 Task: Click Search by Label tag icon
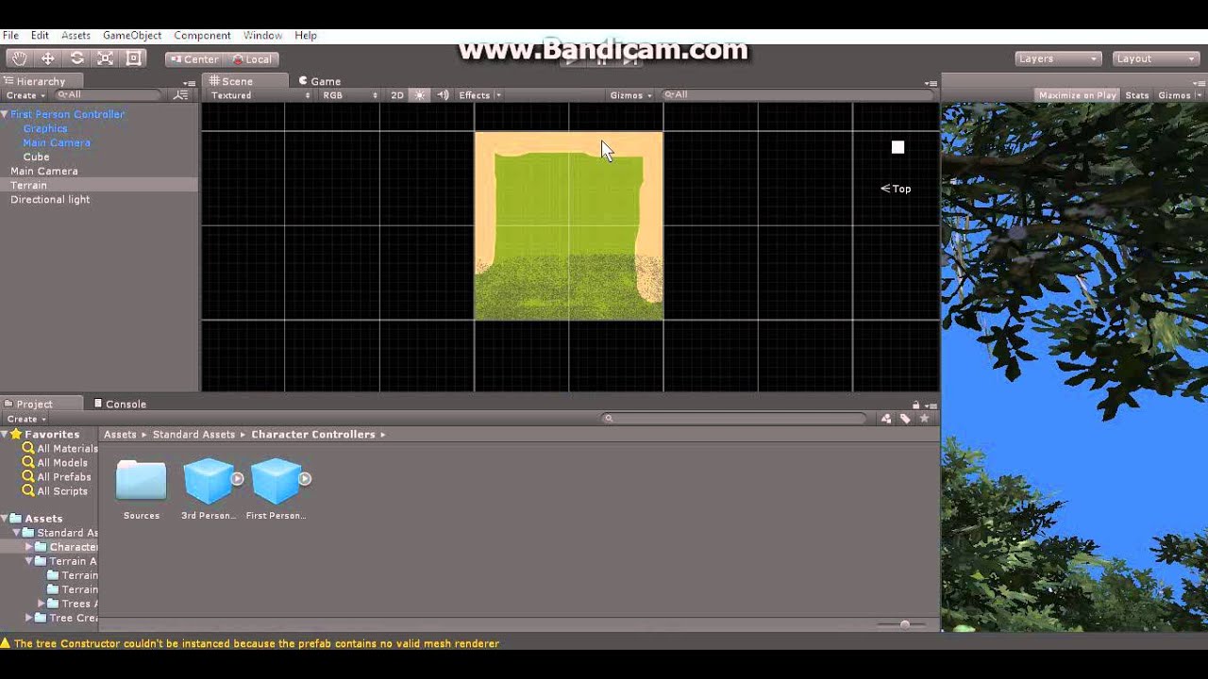pyautogui.click(x=905, y=419)
